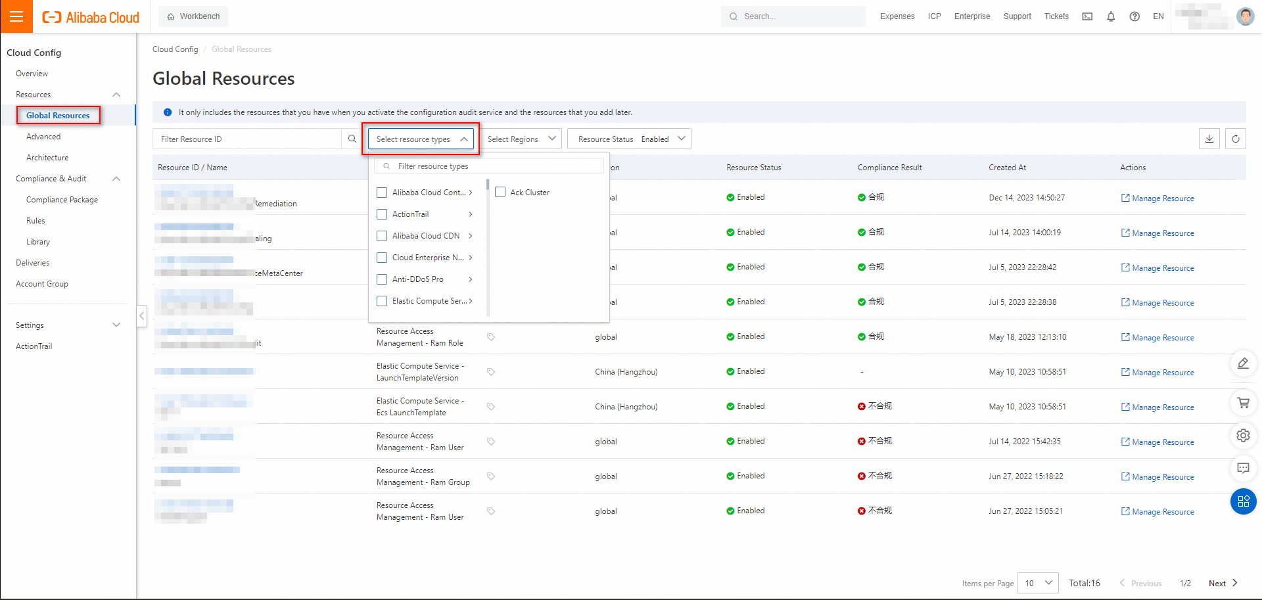1262x600 pixels.
Task: Check the Anti-DDoS Pro resource type
Action: pyautogui.click(x=382, y=279)
